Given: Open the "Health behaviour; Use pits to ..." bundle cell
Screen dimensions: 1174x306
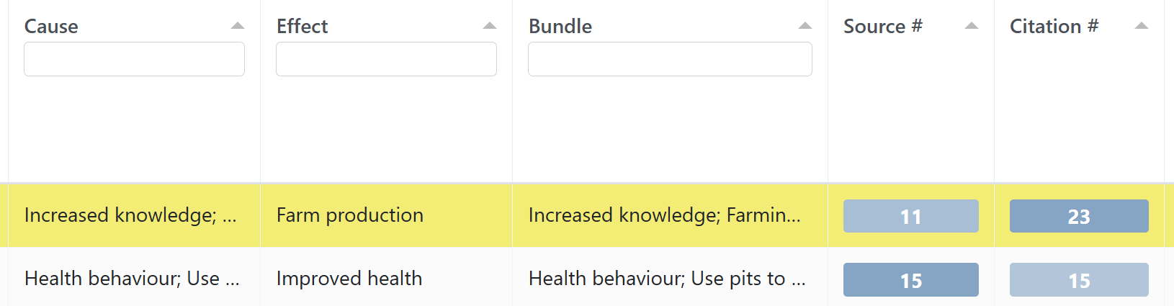Looking at the screenshot, I should click(667, 279).
